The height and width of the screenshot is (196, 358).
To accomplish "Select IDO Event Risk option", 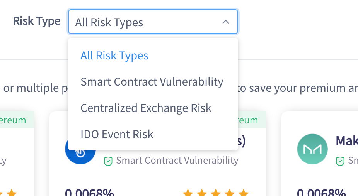I will point(117,134).
